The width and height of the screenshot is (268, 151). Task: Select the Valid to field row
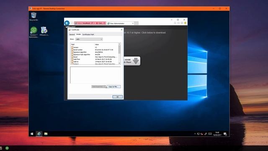pos(94,62)
